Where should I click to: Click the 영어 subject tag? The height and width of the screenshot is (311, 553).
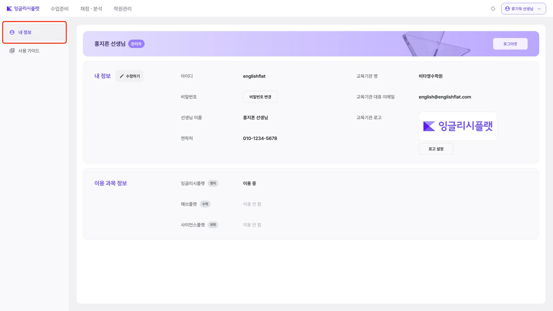tap(213, 183)
